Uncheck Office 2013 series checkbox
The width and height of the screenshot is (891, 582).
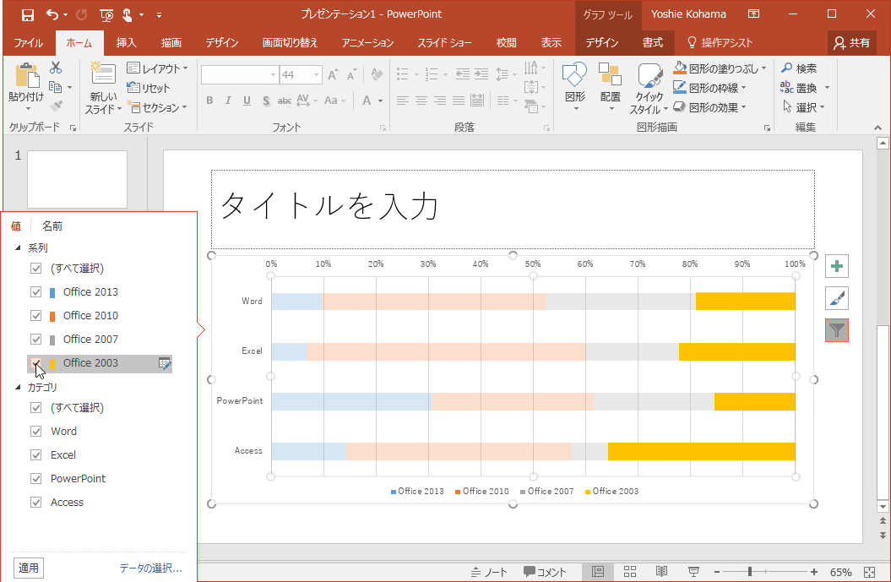tap(35, 292)
